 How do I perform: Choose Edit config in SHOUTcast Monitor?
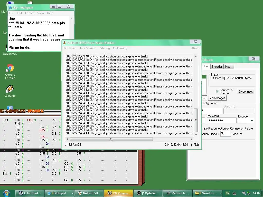120,48
